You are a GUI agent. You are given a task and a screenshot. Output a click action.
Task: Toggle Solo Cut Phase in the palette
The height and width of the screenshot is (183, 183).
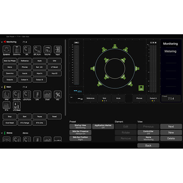point(10,61)
